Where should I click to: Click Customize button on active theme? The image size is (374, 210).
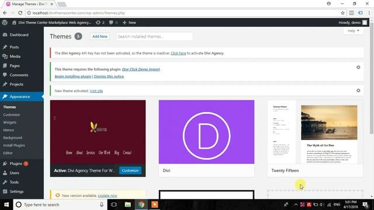click(x=130, y=170)
